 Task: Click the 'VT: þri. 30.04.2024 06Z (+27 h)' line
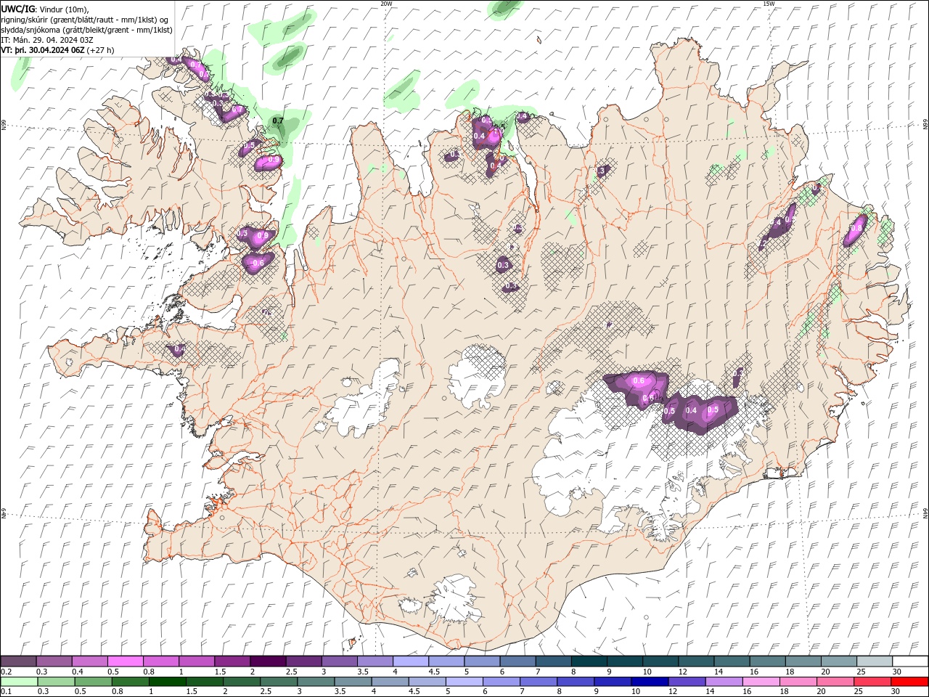[x=58, y=50]
